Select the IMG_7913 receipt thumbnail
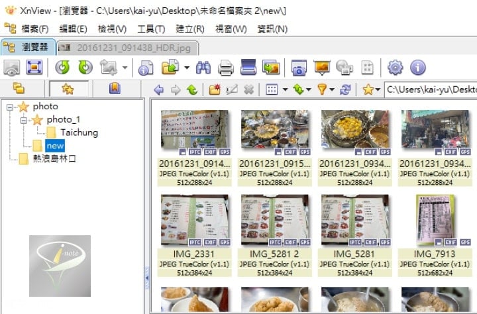This screenshot has height=314, width=477. [435, 220]
